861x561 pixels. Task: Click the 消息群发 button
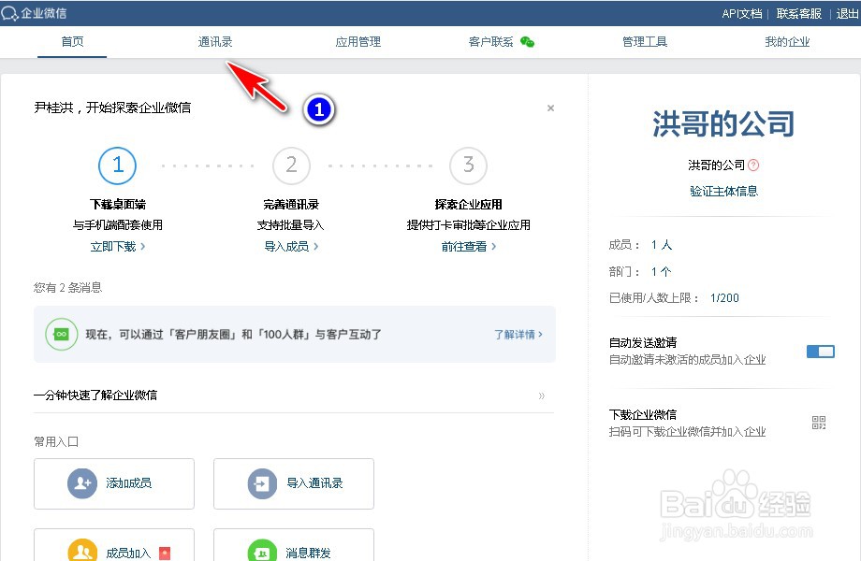pos(294,545)
